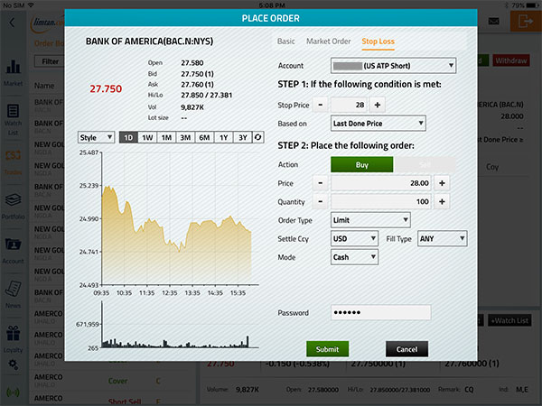Viewport: 542px width, 406px height.
Task: Click the Hi/Lo value 27.850 / 27.381
Action: click(207, 96)
